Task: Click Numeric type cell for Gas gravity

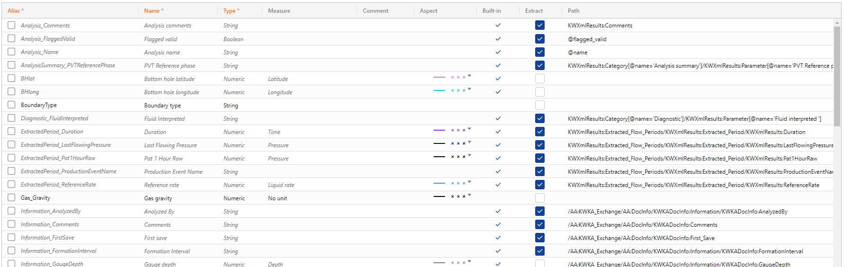Action: click(x=234, y=198)
